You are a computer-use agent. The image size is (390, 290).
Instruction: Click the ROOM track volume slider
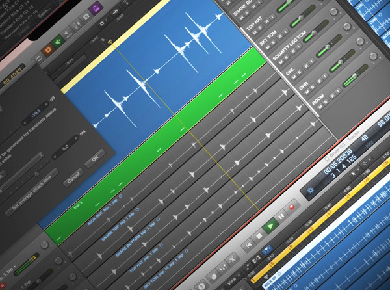click(x=355, y=75)
